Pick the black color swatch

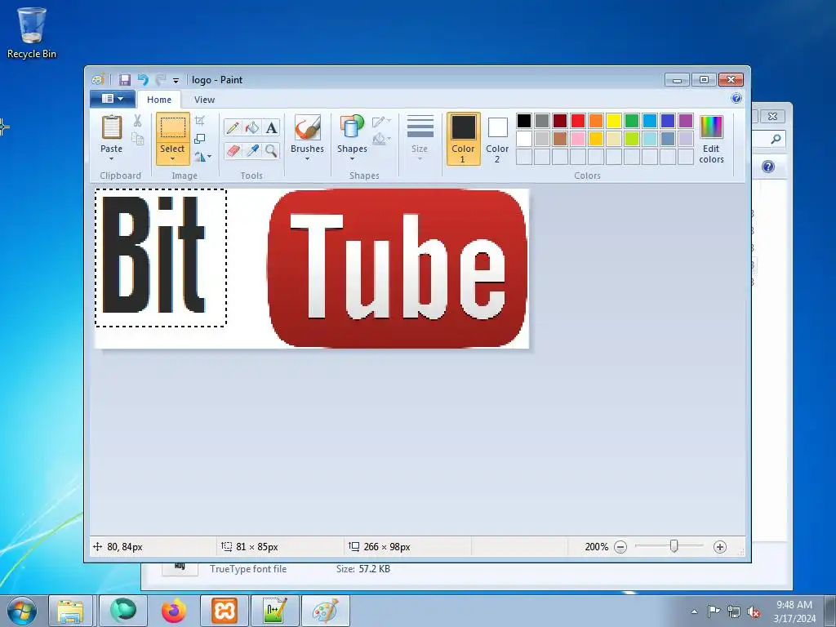[x=524, y=121]
